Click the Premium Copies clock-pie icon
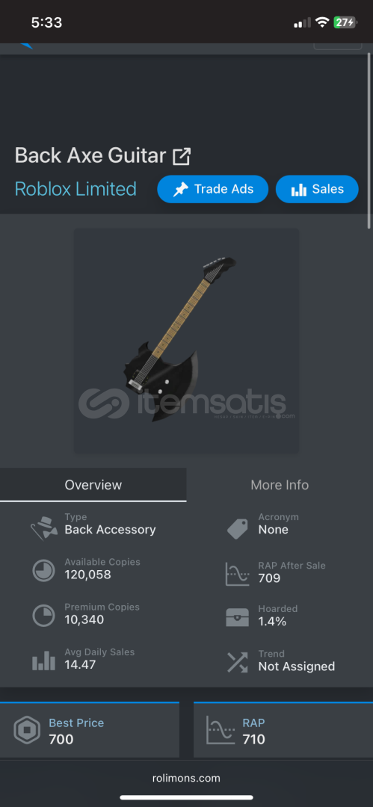 [44, 615]
